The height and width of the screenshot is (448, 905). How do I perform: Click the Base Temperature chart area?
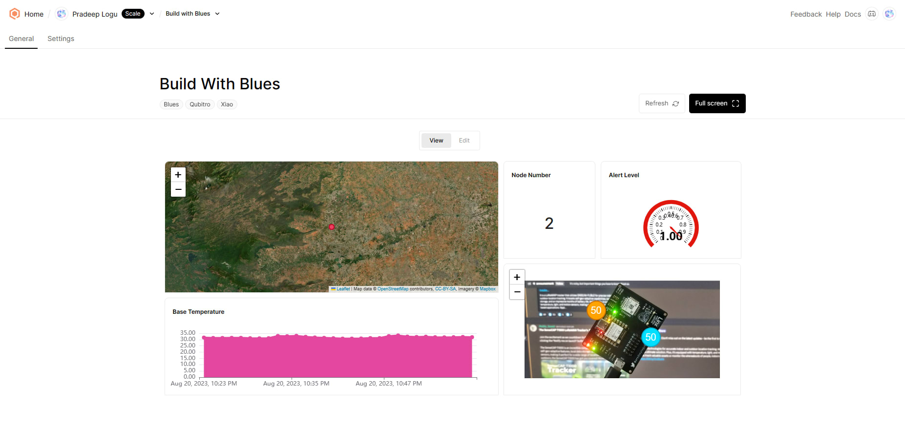pyautogui.click(x=338, y=356)
